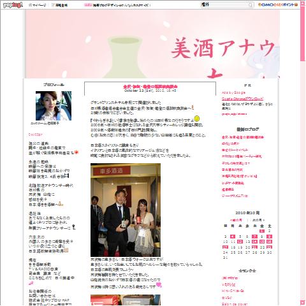Open the partially visible photo at the post bottom
Image resolution: width=306 pixels, height=306 pixels.
pos(126,300)
